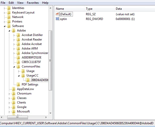The width and height of the screenshot is (155, 127).
Task: Click the Software folder icon
Action: tap(9, 26)
